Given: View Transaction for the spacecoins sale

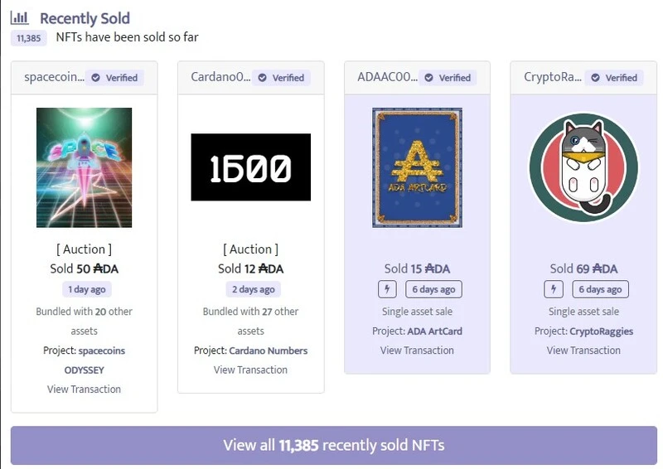Looking at the screenshot, I should coord(84,389).
